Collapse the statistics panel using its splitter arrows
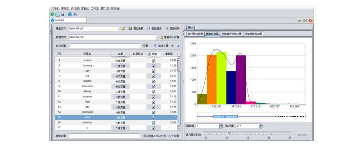Image resolution: width=348 pixels, height=147 pixels. pos(183,33)
